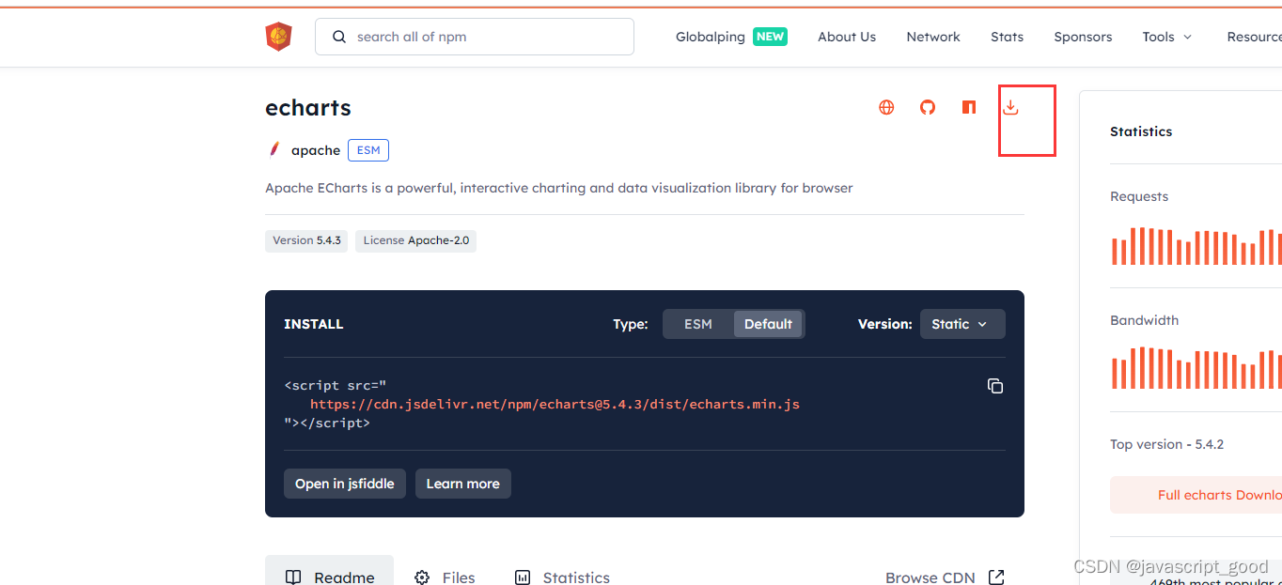Click the Apache ECharts description text

click(559, 188)
